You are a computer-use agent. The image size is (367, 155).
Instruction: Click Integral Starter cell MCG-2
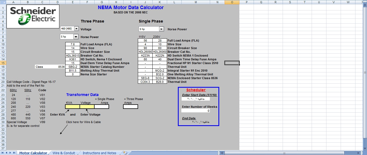(x=160, y=71)
